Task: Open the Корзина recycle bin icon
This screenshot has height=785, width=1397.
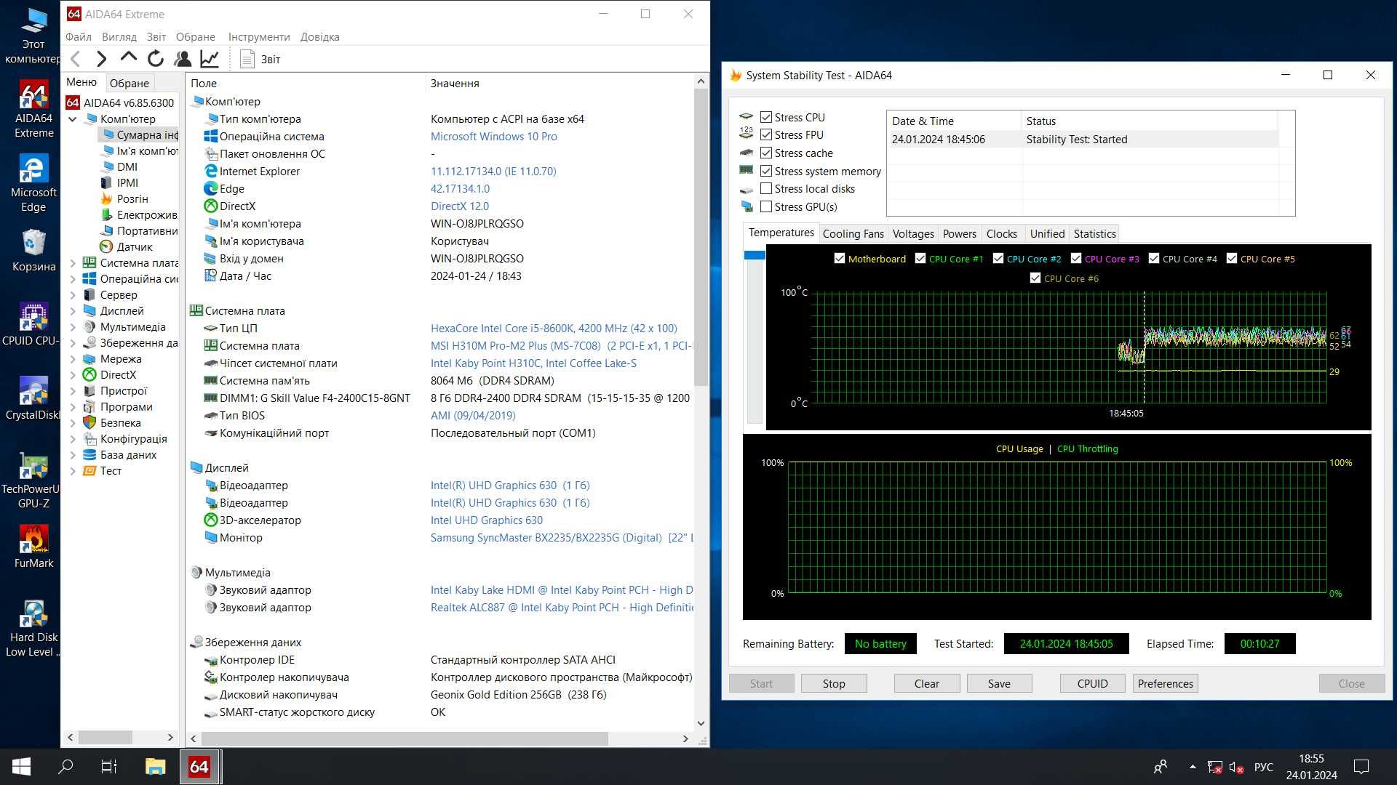Action: [x=34, y=251]
